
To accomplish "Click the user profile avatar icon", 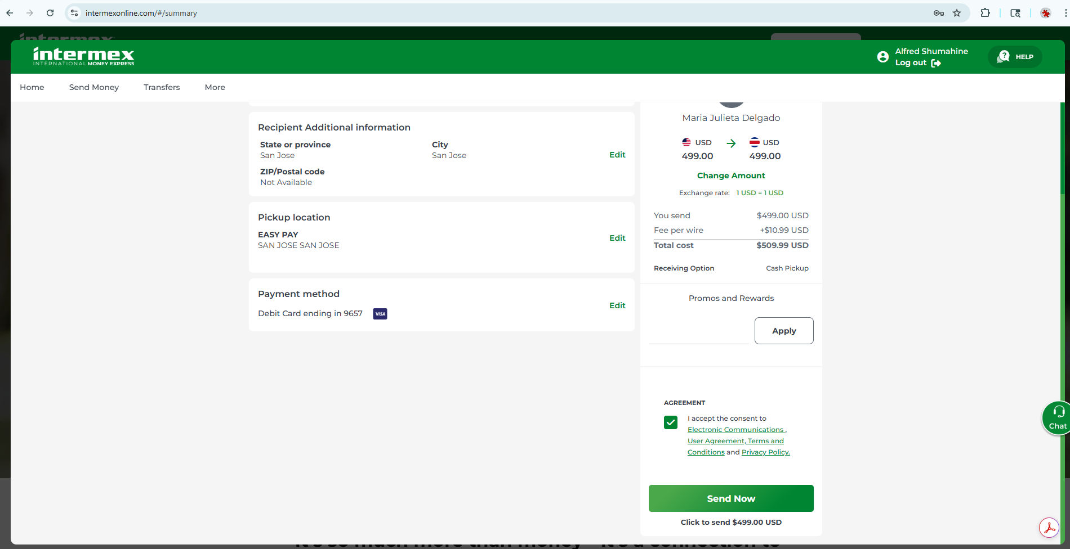I will 882,57.
